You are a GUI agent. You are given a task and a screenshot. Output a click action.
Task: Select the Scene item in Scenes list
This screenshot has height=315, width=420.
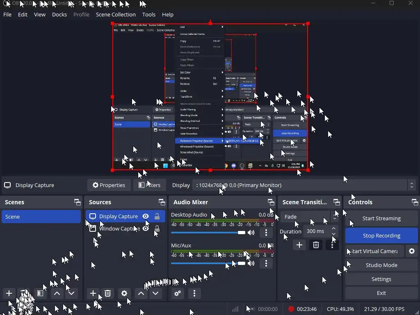pos(41,217)
